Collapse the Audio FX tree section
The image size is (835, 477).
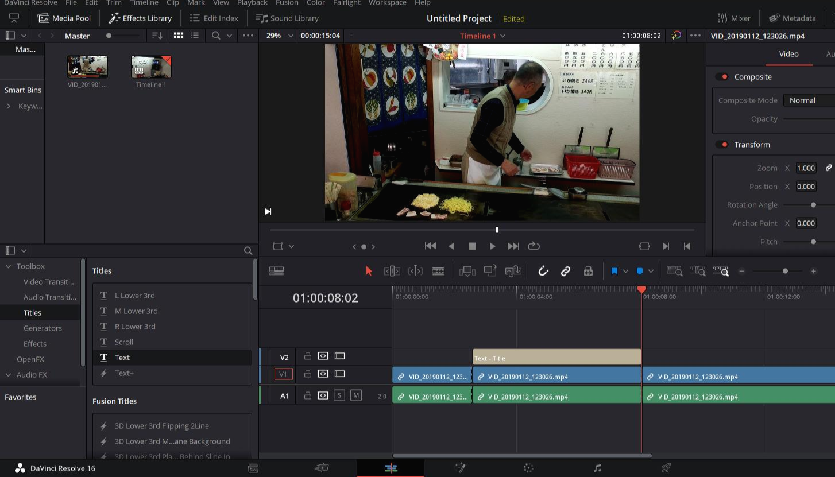(8, 375)
